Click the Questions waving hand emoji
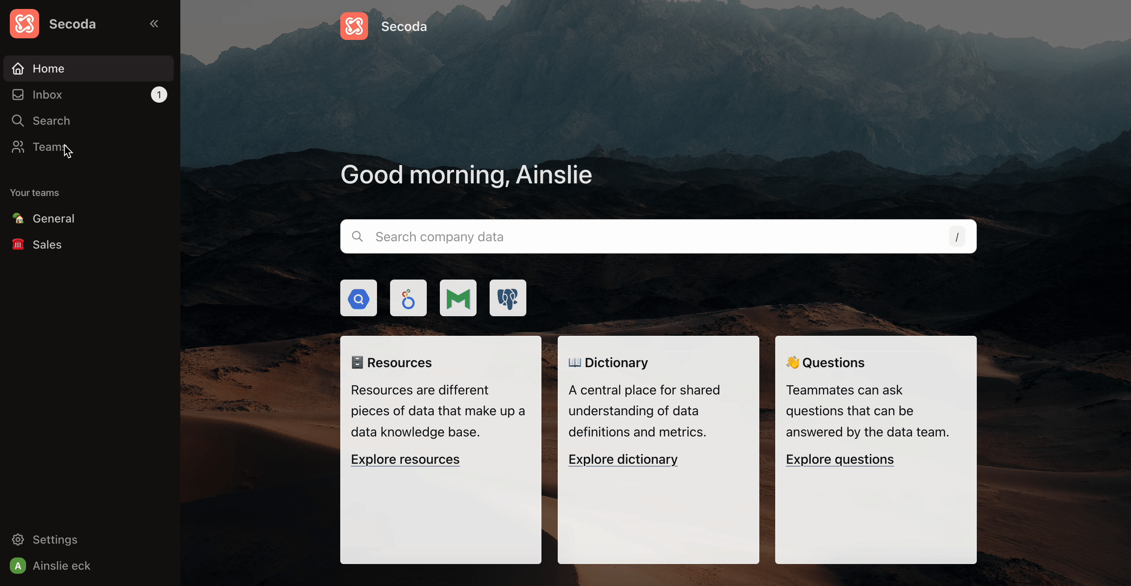This screenshot has width=1131, height=586. 792,362
